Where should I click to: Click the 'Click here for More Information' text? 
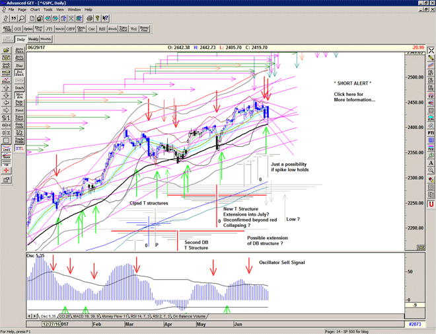(x=354, y=97)
